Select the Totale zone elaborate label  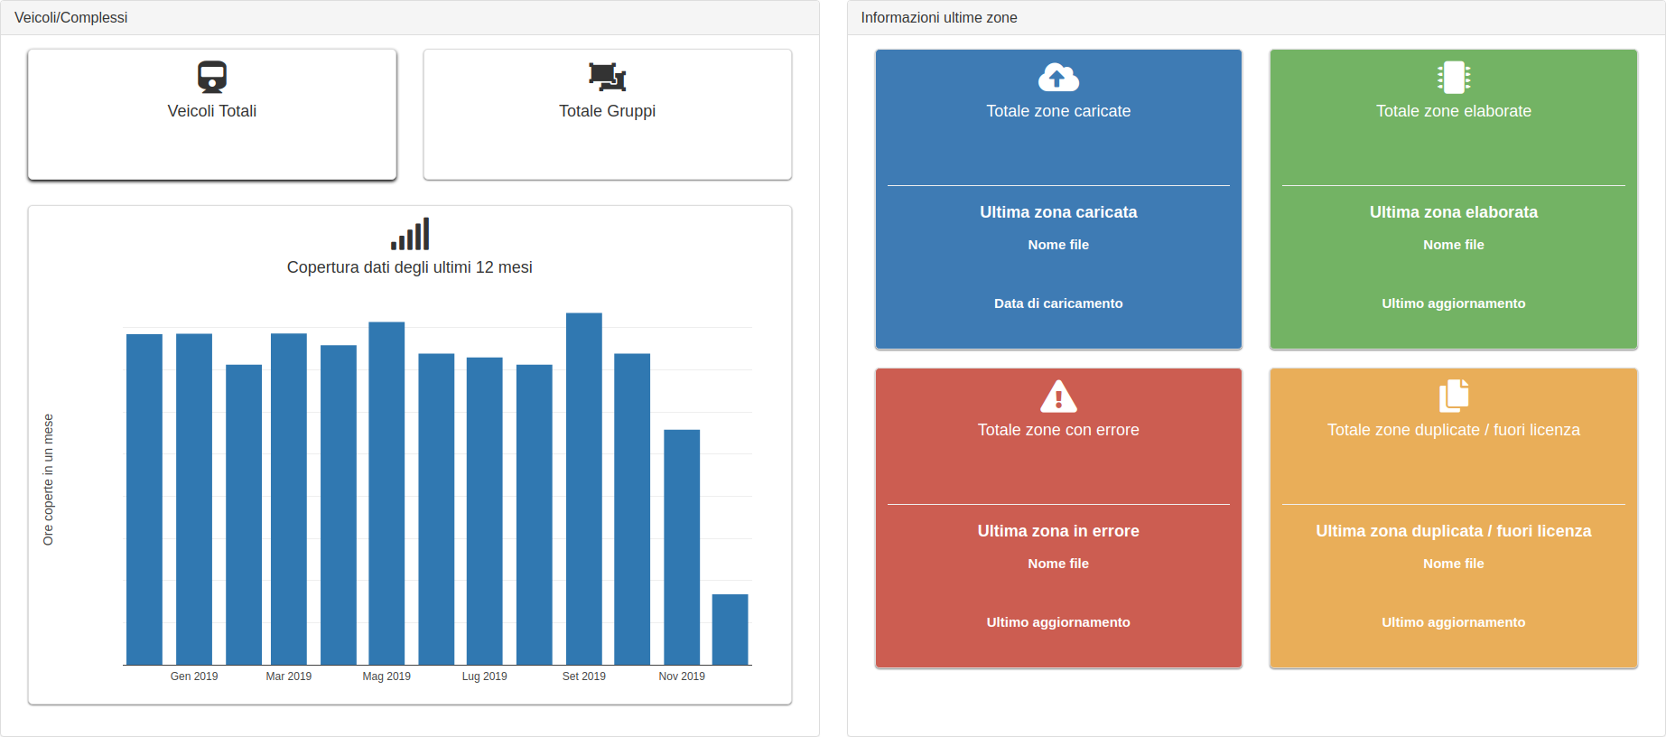(1454, 111)
